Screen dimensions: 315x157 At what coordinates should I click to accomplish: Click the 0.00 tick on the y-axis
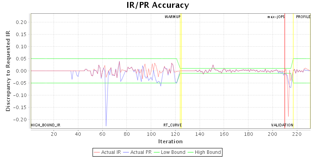21,71
